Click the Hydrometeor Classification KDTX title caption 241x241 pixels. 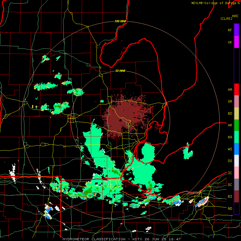click(121, 239)
